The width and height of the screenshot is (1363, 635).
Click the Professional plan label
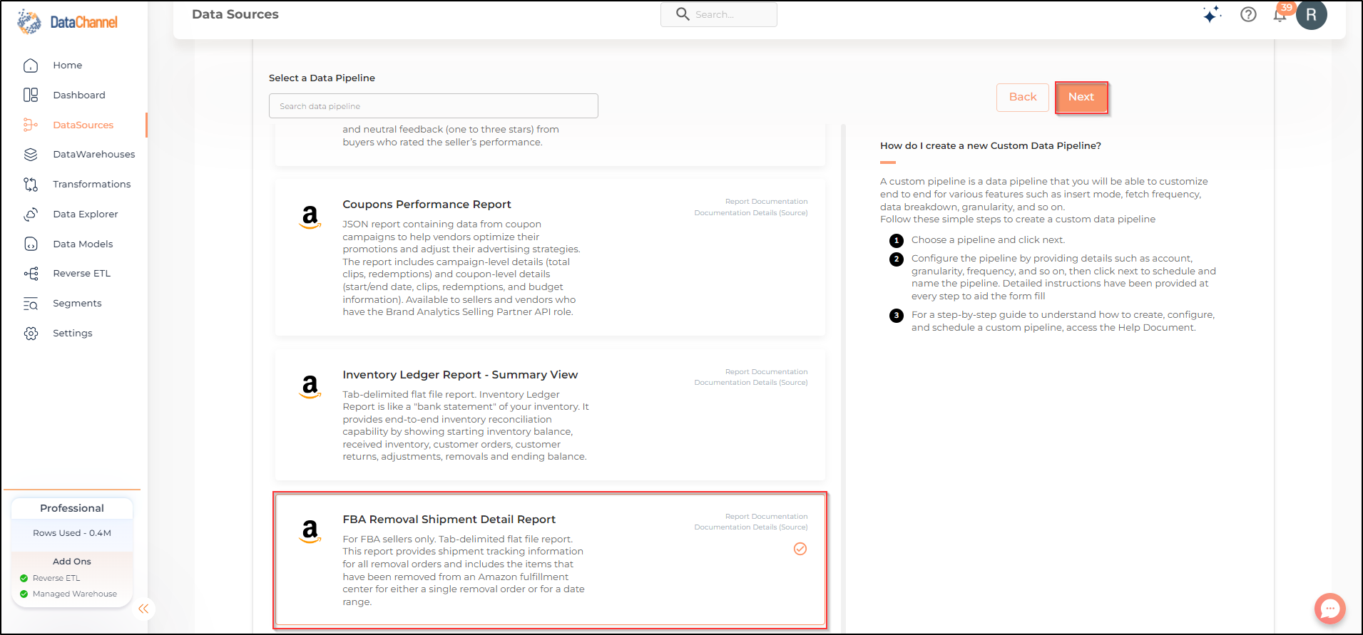[x=72, y=508]
